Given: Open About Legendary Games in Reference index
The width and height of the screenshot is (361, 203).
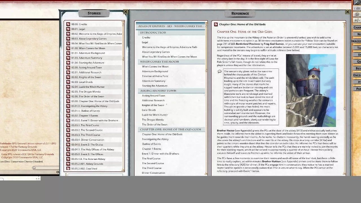Looking at the screenshot, I should (x=156, y=52).
